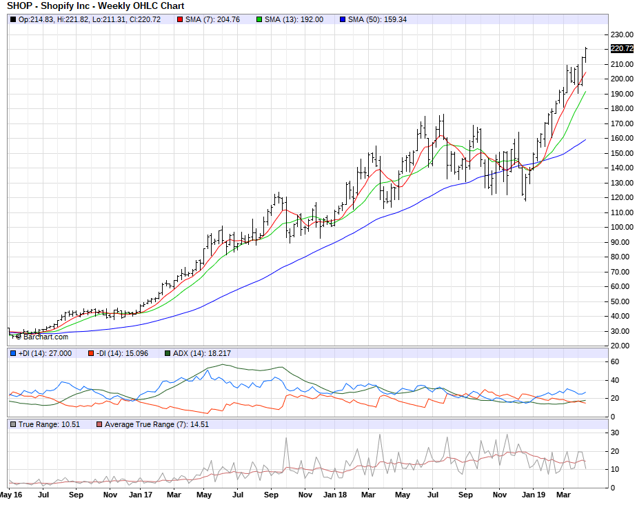Screen dimensions: 637x516
Task: Click the 150.00 price axis label
Action: click(x=622, y=153)
